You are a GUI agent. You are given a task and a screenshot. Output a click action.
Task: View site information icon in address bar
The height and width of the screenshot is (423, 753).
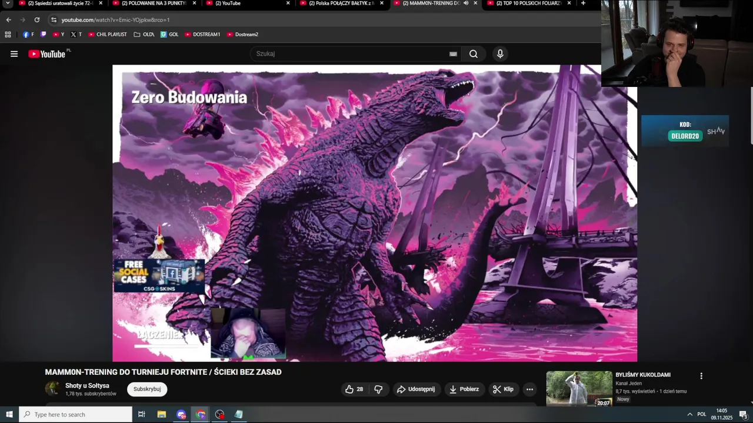pos(54,19)
